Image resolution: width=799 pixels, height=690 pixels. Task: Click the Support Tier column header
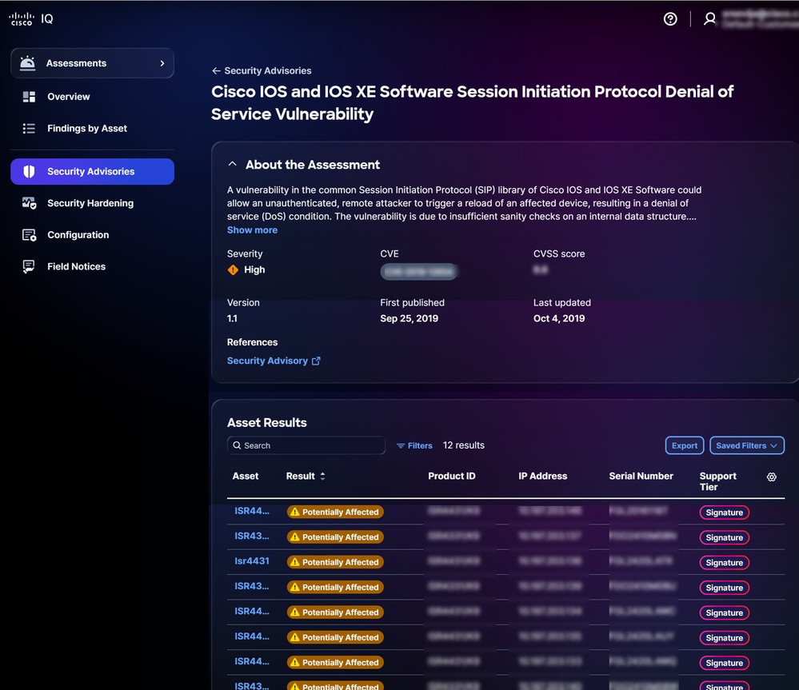tap(717, 481)
